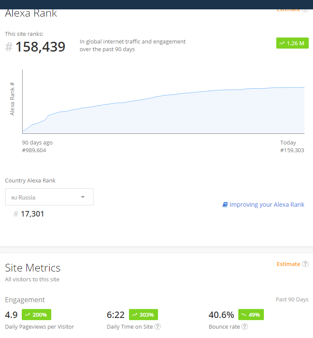Click the trend arrow in the 1.26 M badge
313x338 pixels.
click(x=282, y=43)
